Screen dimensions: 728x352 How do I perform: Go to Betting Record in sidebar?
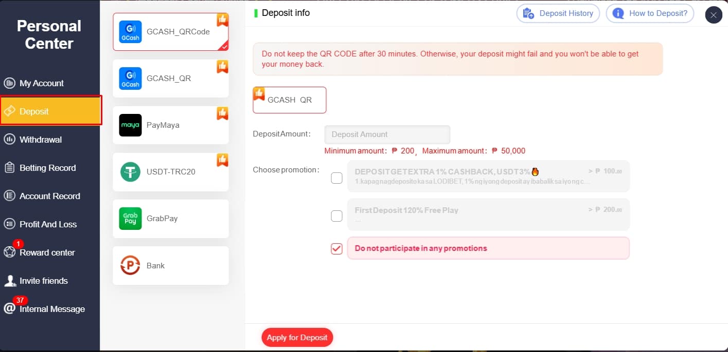point(47,168)
